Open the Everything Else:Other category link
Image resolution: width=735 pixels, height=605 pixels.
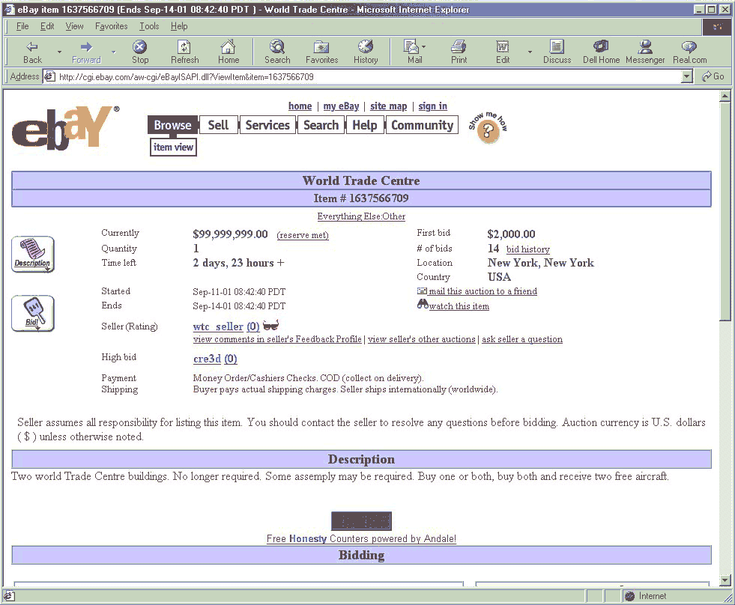click(x=361, y=216)
